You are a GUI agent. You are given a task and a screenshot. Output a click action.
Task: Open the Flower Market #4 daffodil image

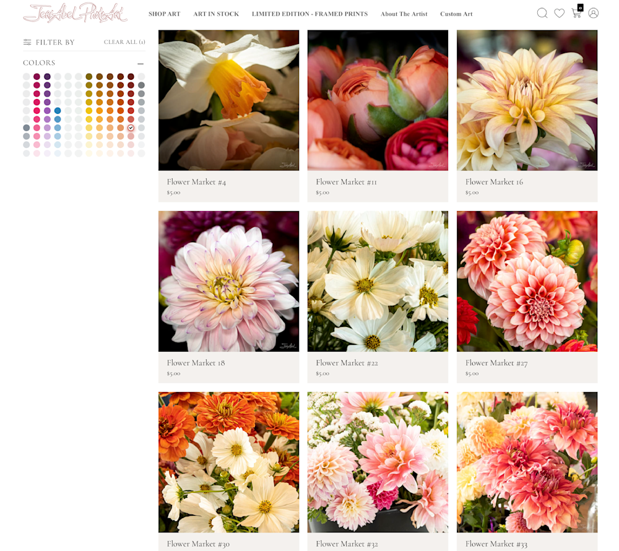228,100
